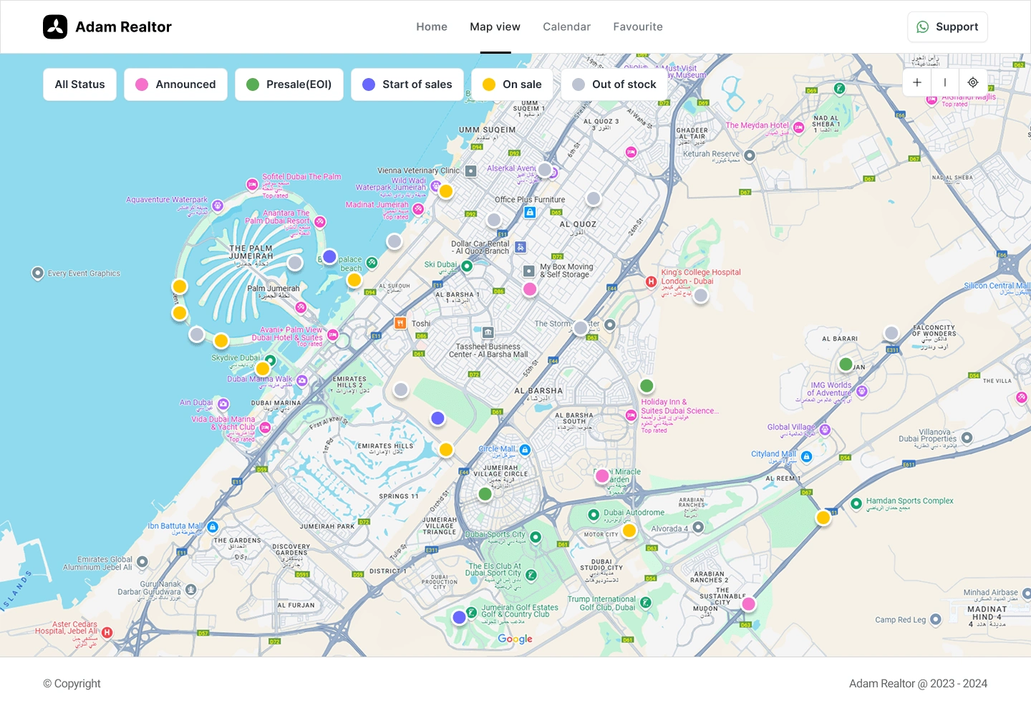This screenshot has width=1031, height=711.
Task: Click the Adam Realtor logo icon
Action: 55,27
